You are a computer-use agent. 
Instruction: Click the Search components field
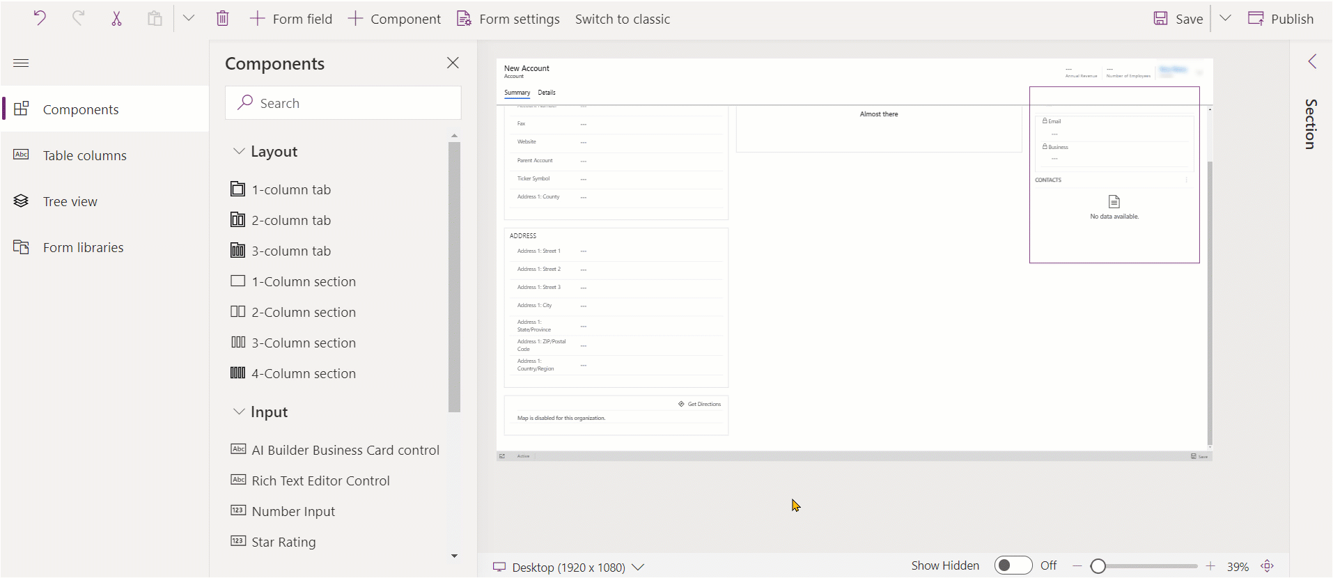coord(343,103)
